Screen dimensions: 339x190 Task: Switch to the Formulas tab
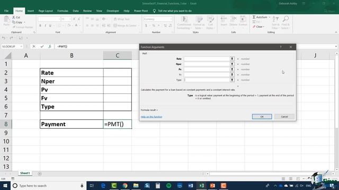pos(63,11)
